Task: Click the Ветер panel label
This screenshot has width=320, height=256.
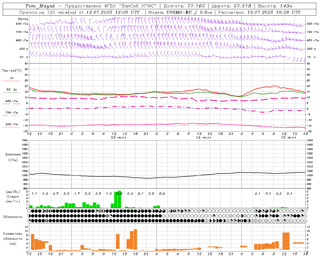Action: (23, 19)
